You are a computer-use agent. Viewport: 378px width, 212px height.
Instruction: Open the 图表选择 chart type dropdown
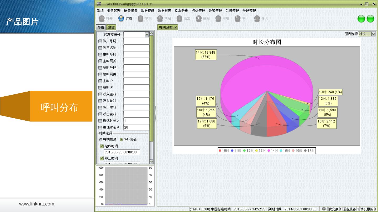point(374,34)
